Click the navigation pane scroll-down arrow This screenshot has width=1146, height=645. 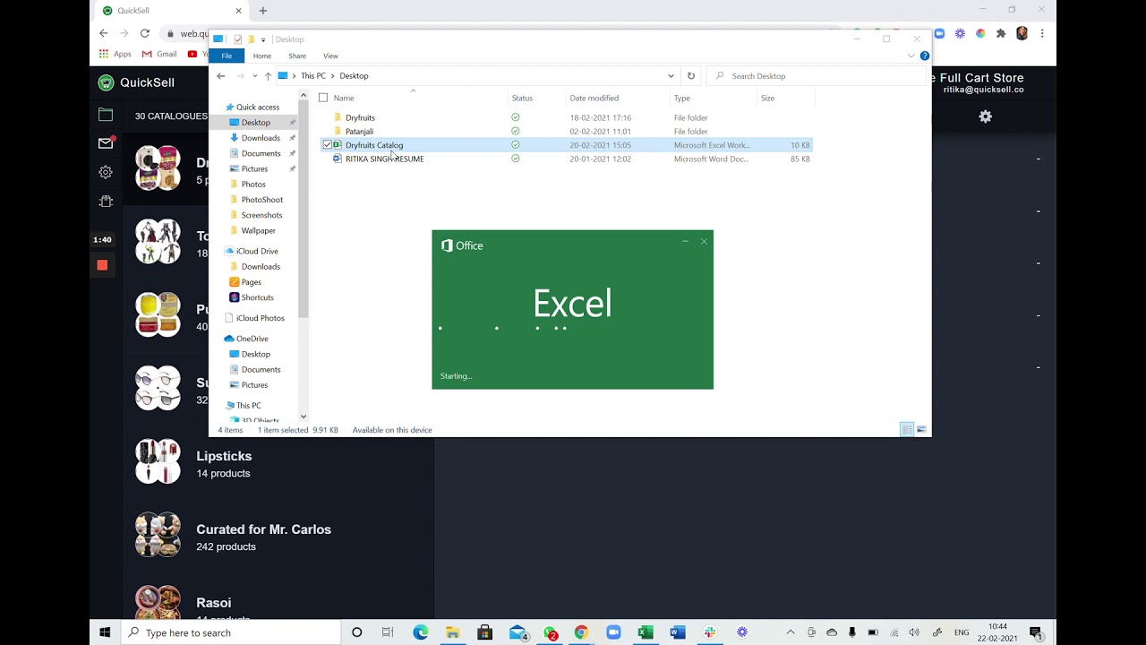pos(304,417)
